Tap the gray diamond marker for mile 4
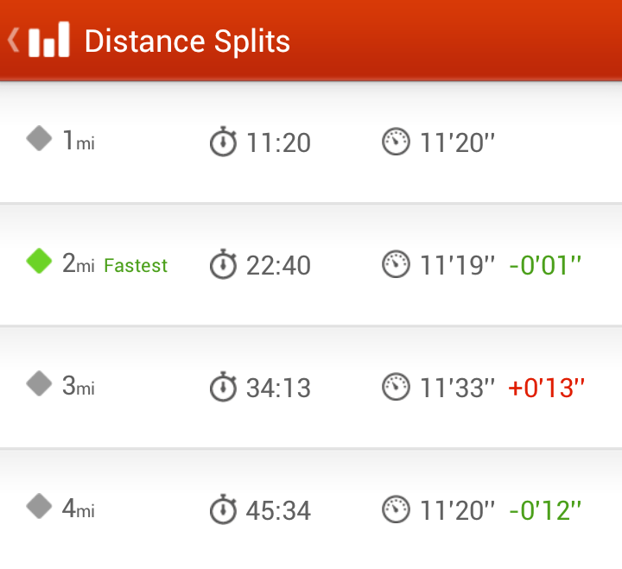 40,506
